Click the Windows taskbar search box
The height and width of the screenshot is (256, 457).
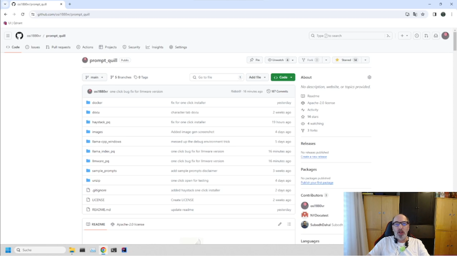tap(40, 250)
